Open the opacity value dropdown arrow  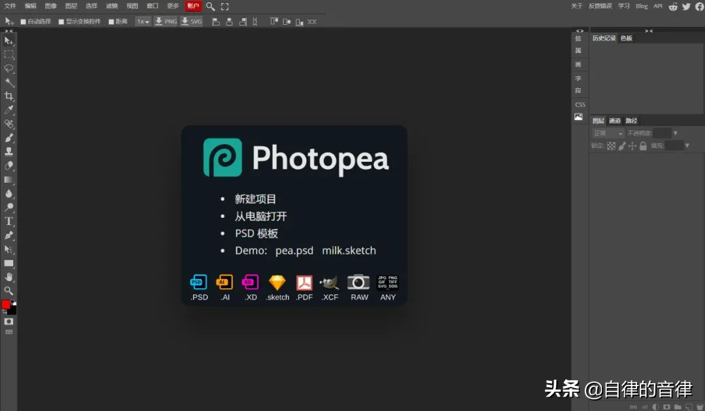(x=676, y=133)
